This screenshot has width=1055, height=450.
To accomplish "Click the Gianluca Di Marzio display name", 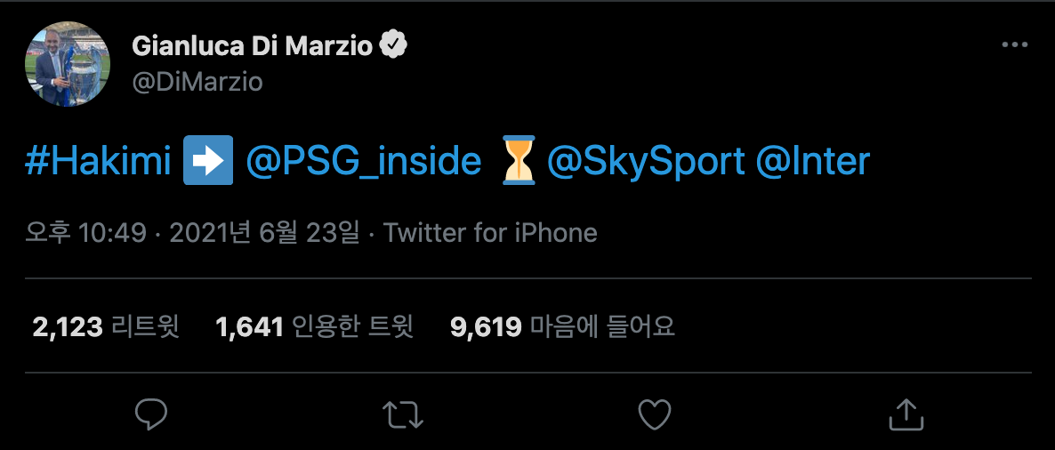I will 252,45.
